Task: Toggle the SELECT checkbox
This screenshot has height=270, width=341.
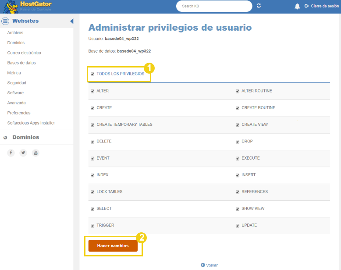Action: point(92,209)
